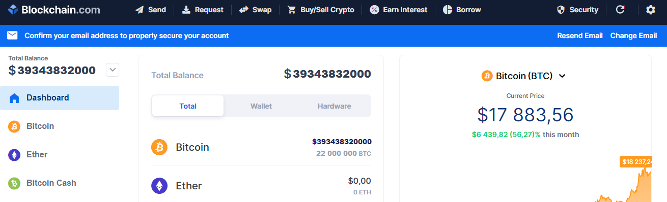Open settings gear icon
Image resolution: width=667 pixels, height=202 pixels.
click(651, 10)
